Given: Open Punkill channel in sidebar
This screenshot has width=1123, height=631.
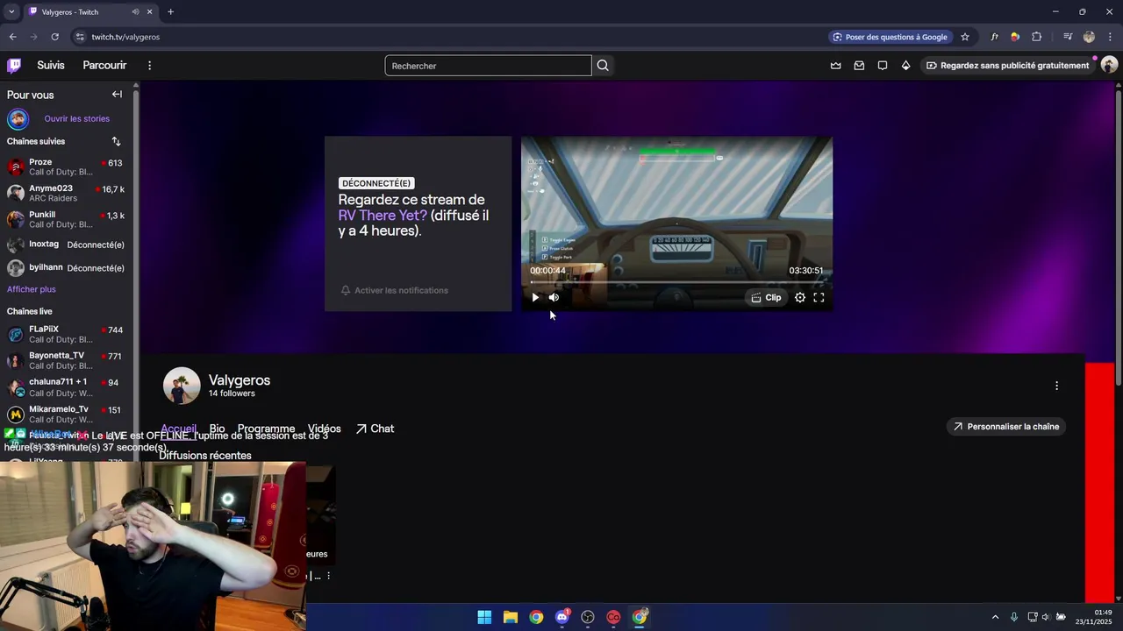Looking at the screenshot, I should (x=67, y=219).
